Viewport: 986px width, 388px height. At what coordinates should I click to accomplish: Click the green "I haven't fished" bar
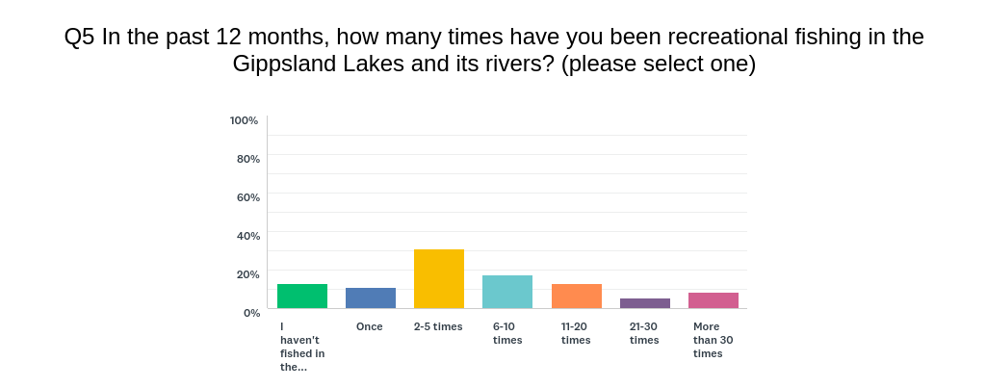click(x=301, y=297)
